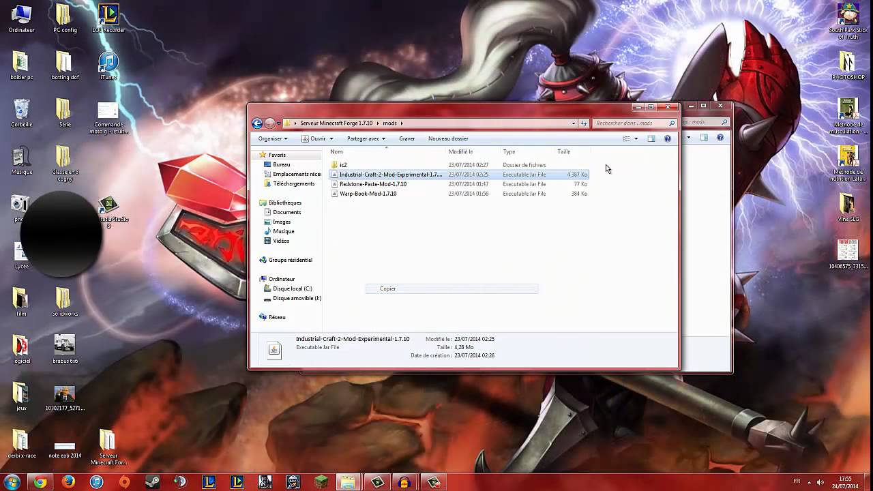Go back in the mods Explorer window
This screenshot has height=491, width=873.
[257, 123]
